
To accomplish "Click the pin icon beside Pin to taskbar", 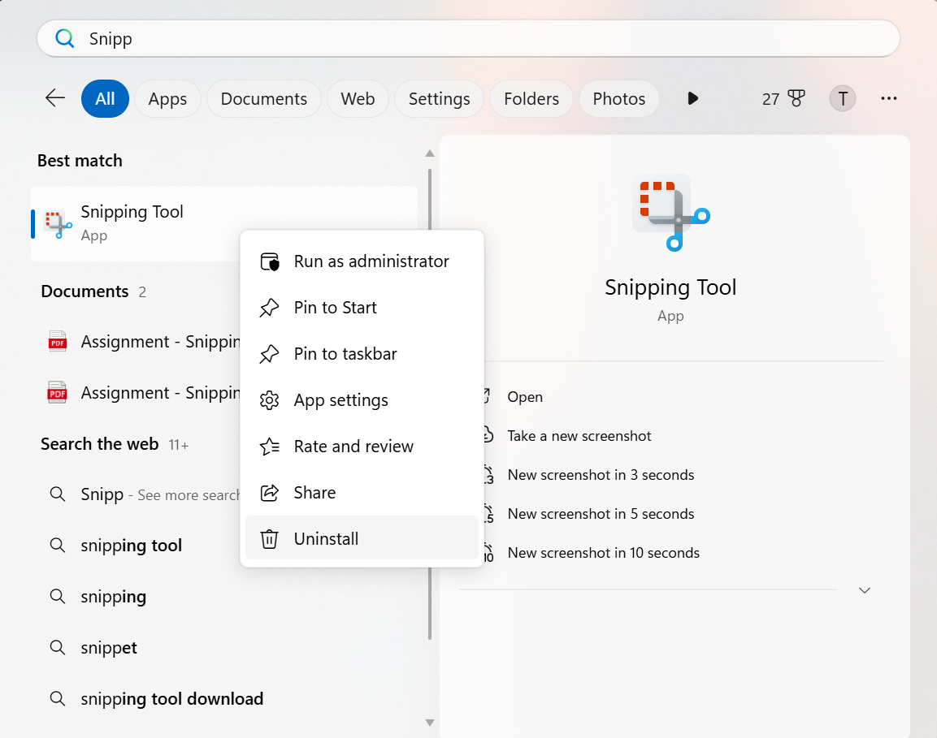I will [x=270, y=354].
